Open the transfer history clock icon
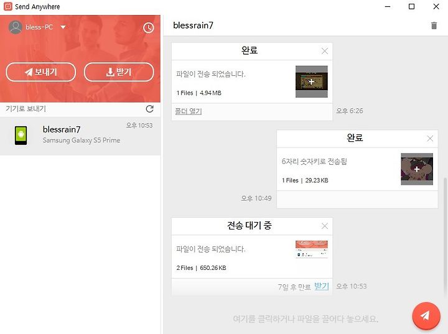Screen dimensions: 448x334 (148, 28)
